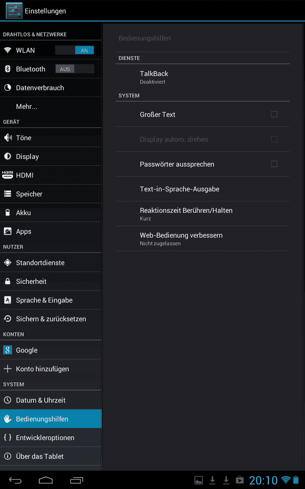Turn on the Bluetooth switch
The height and width of the screenshot is (489, 305).
pos(75,69)
